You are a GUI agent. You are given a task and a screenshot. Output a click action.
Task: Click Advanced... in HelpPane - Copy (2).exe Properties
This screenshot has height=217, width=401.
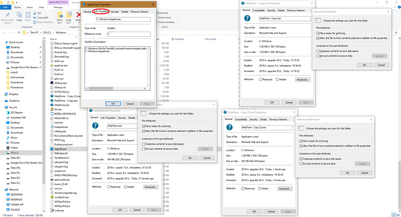pyautogui.click(x=285, y=189)
